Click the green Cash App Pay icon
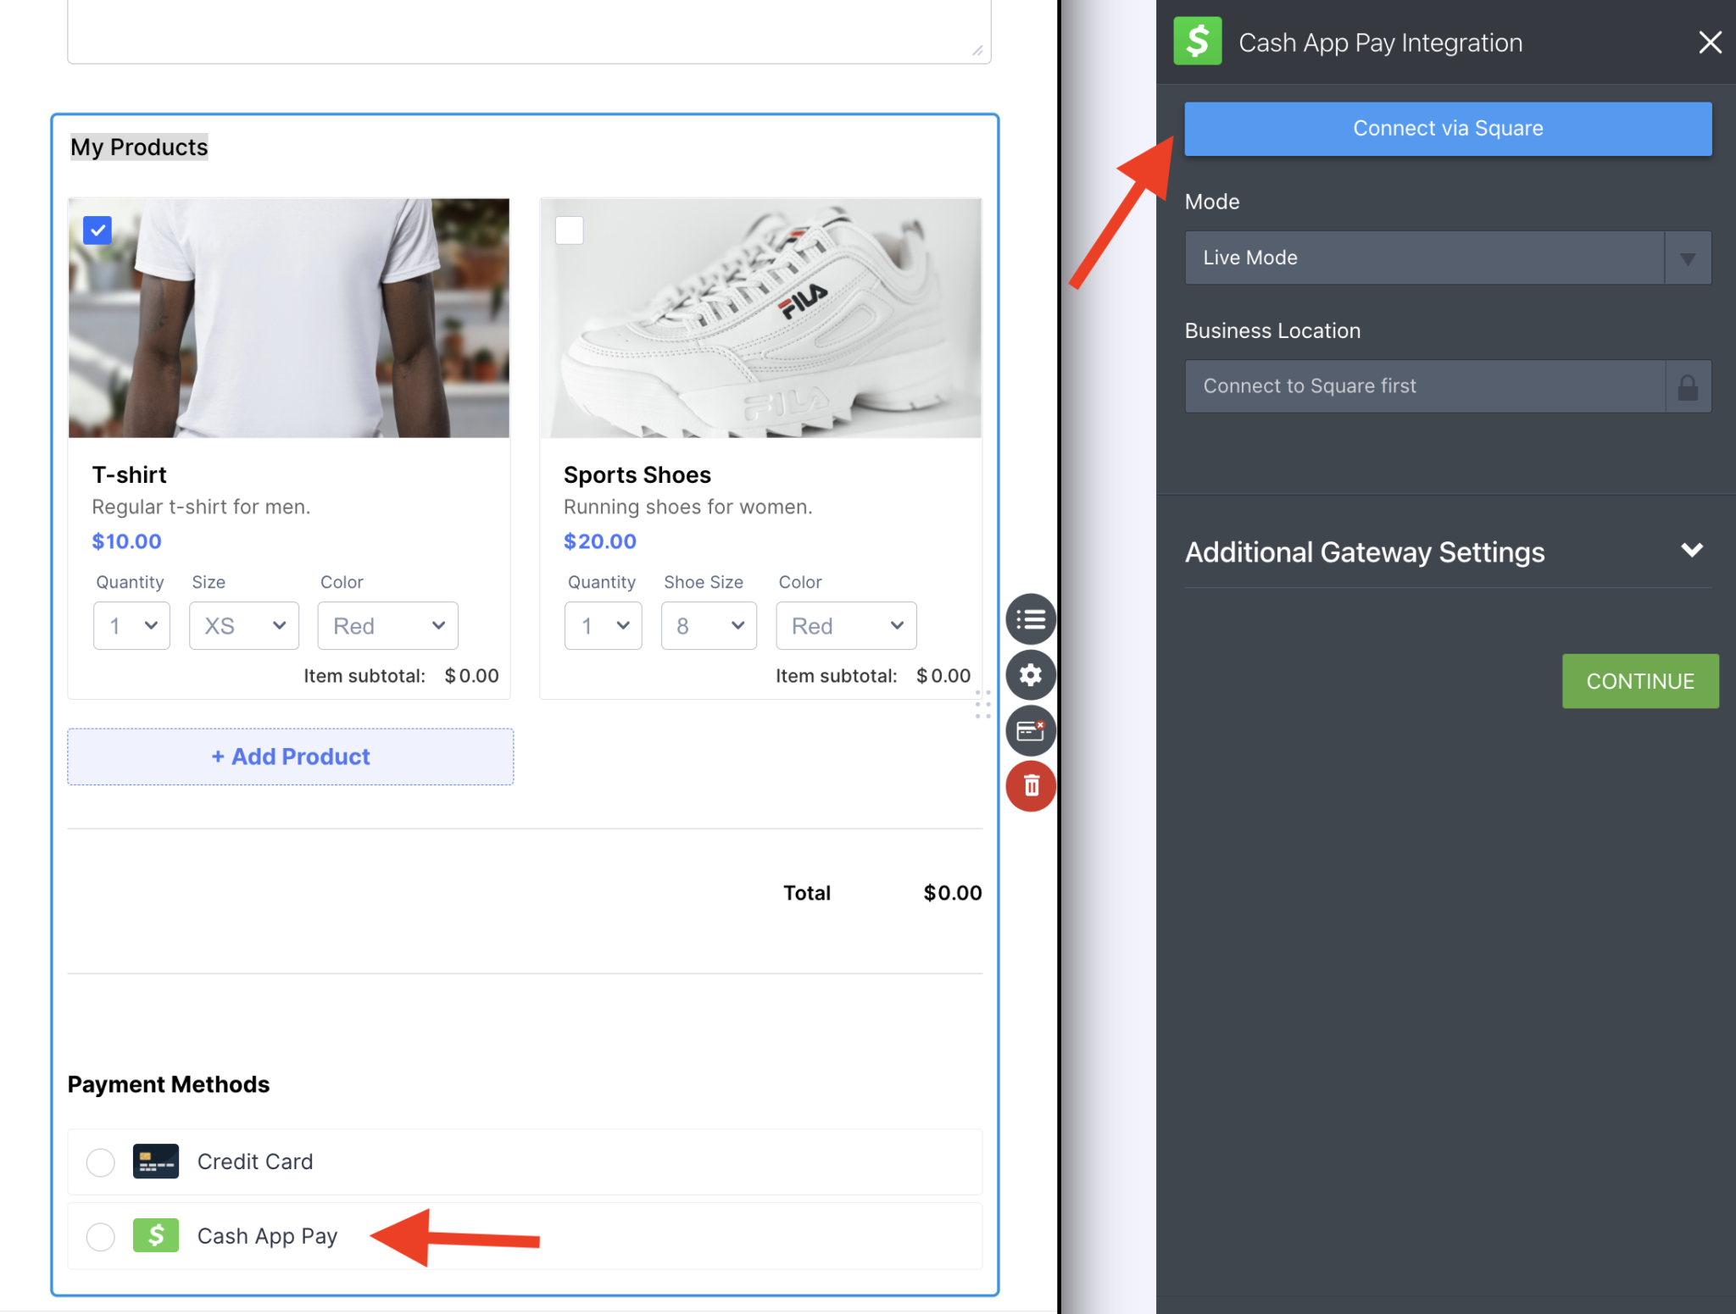 pos(156,1235)
